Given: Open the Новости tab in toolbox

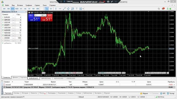Looking at the screenshot, I should [x=34, y=93].
